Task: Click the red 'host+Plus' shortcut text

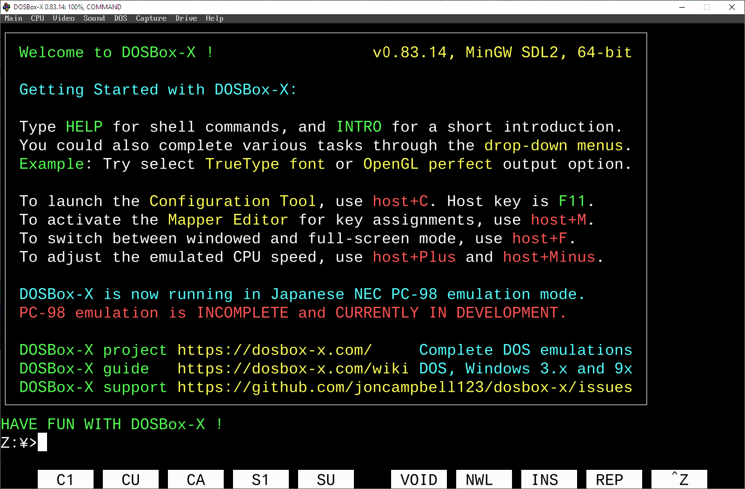Action: coord(414,257)
